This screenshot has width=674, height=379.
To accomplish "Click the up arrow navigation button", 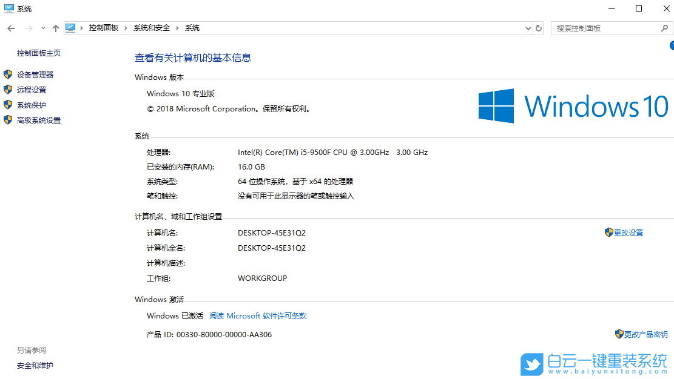I will tap(55, 28).
